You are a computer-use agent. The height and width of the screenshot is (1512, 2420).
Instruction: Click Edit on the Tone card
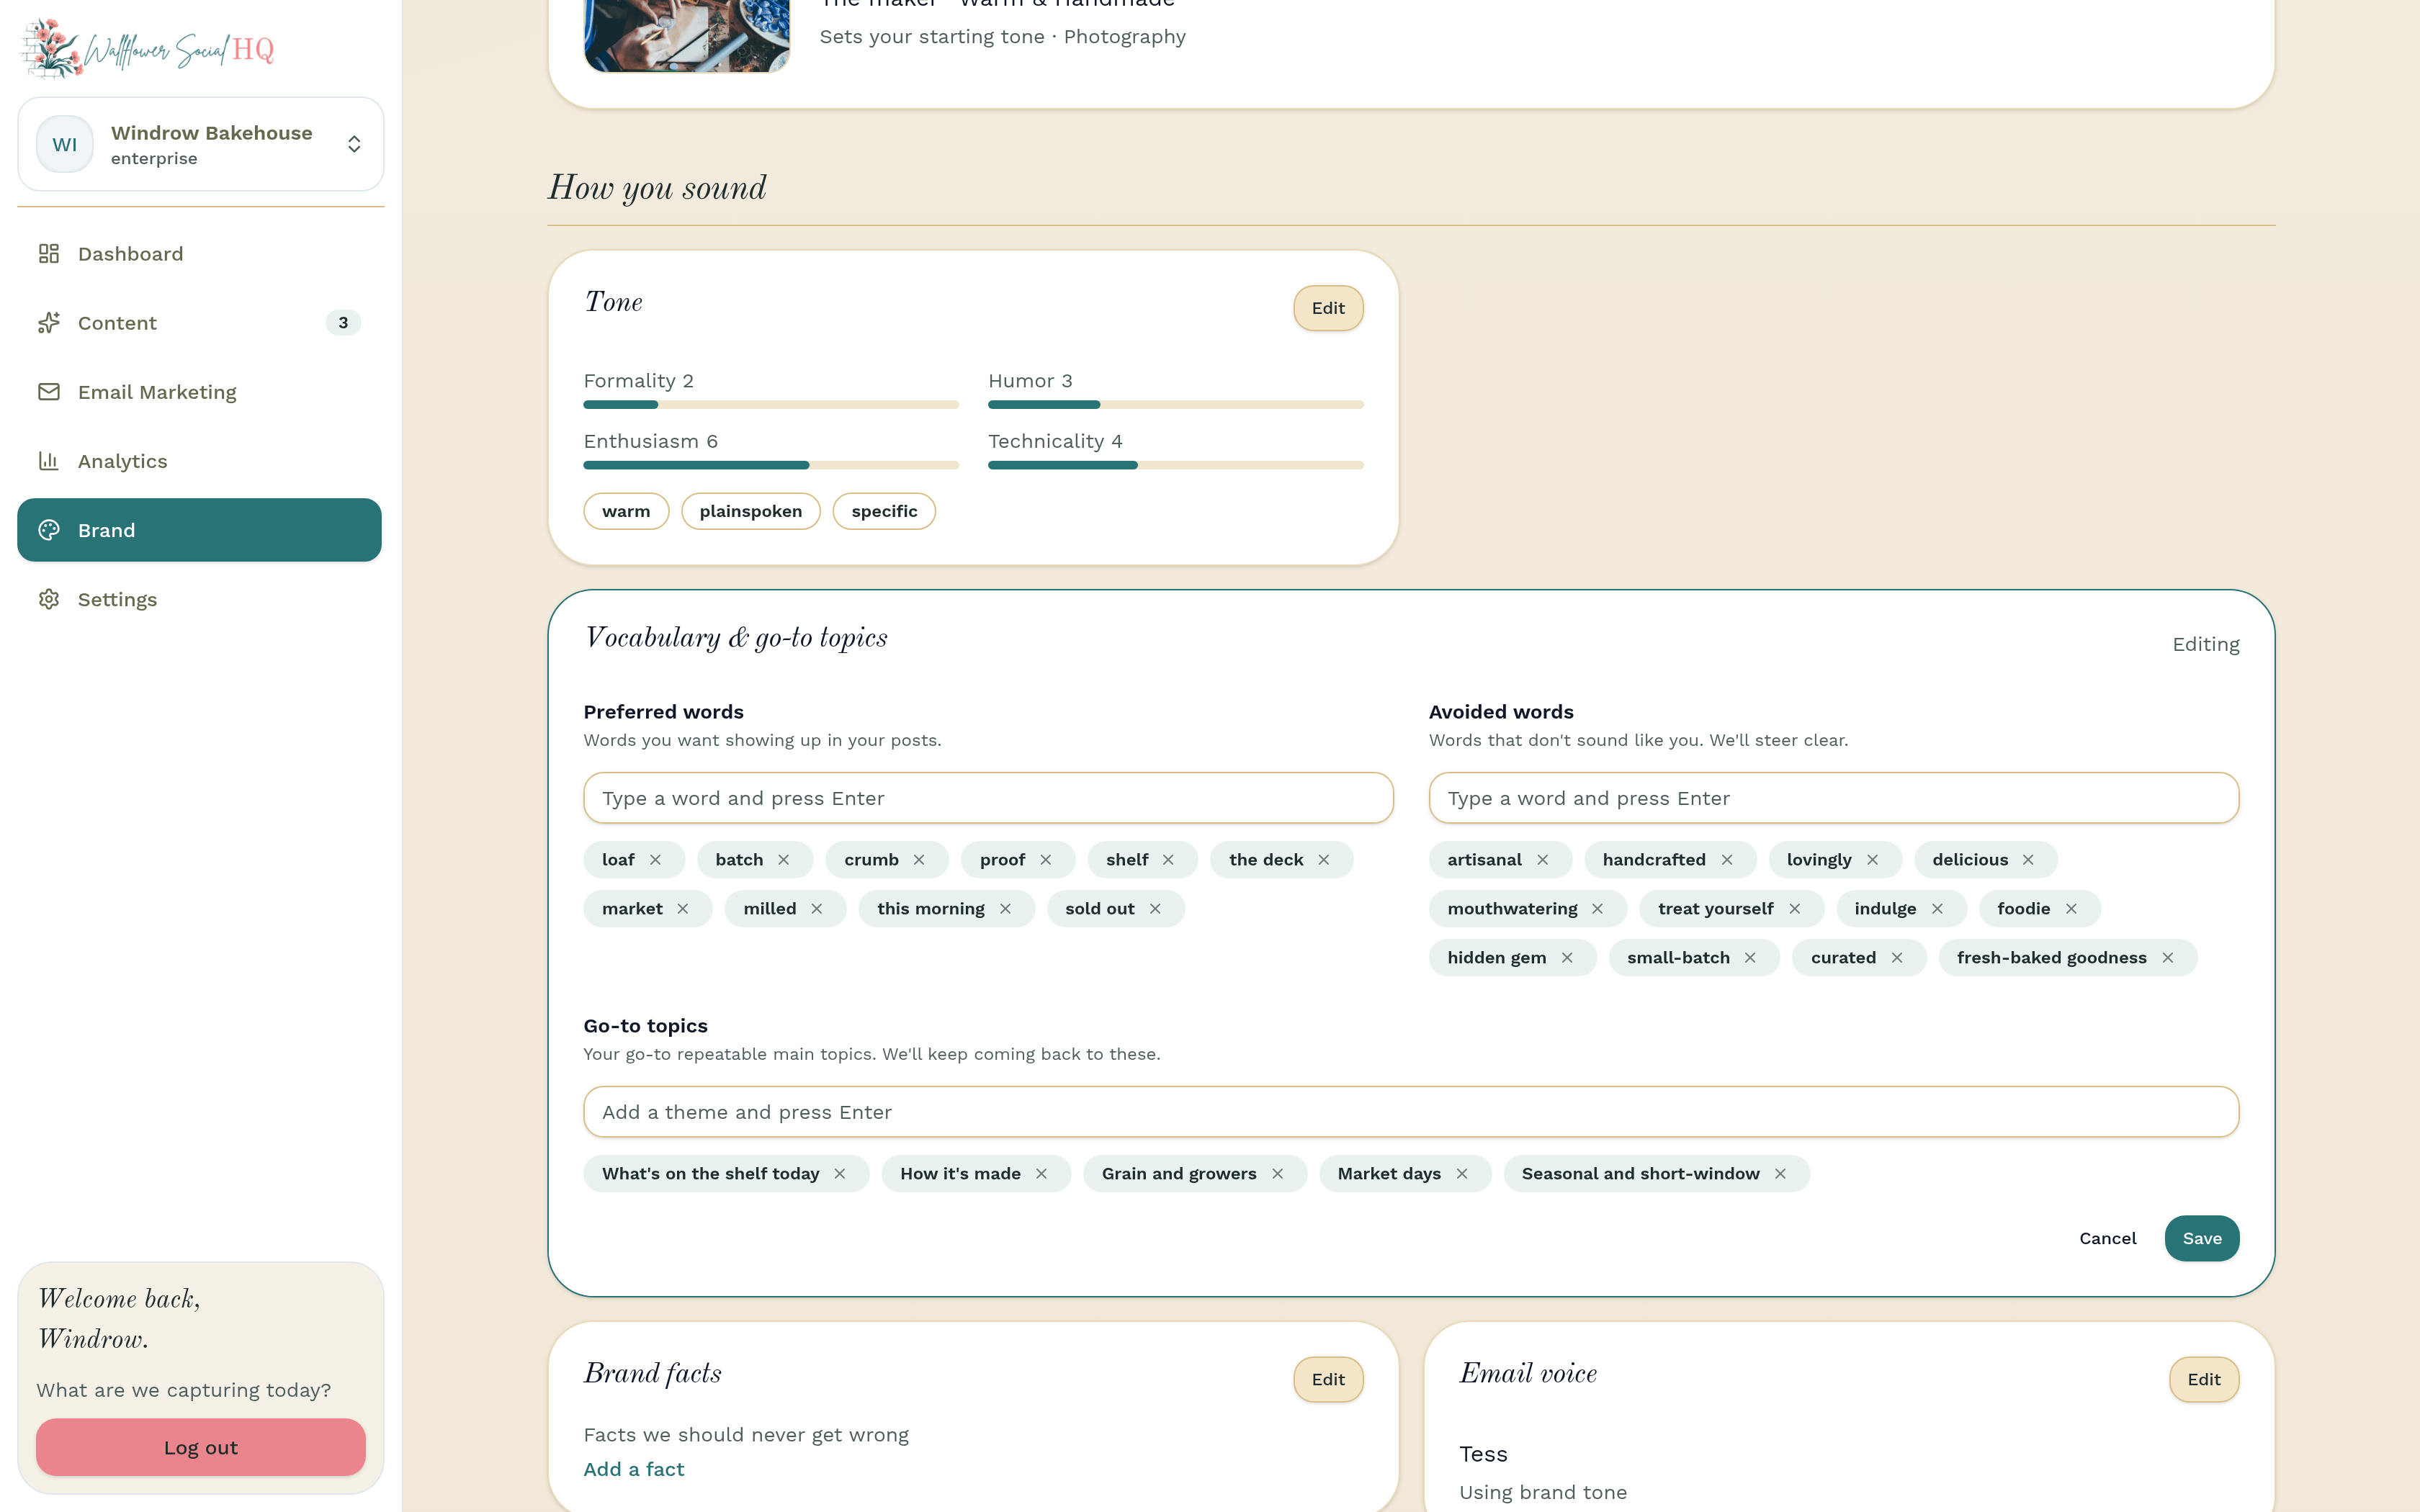[1328, 308]
